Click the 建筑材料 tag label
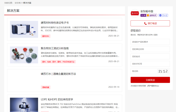This screenshot has width=176, height=112. tap(46, 36)
